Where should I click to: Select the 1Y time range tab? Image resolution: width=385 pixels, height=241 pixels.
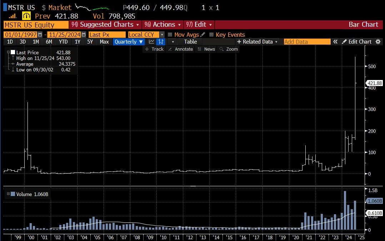click(77, 42)
